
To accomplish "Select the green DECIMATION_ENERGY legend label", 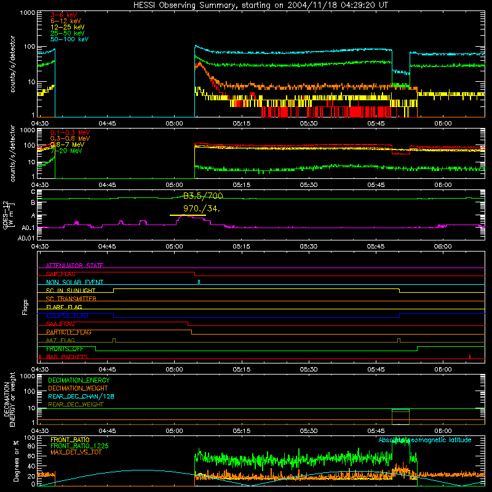I will (79, 380).
